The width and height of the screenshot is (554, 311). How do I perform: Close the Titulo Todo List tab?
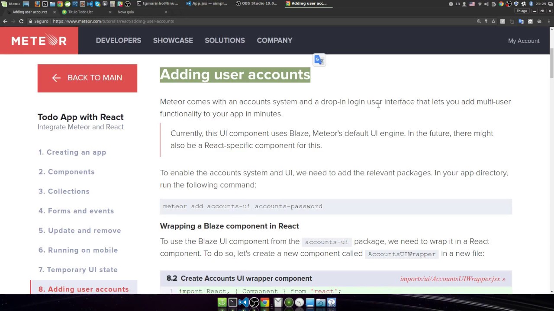tap(110, 12)
